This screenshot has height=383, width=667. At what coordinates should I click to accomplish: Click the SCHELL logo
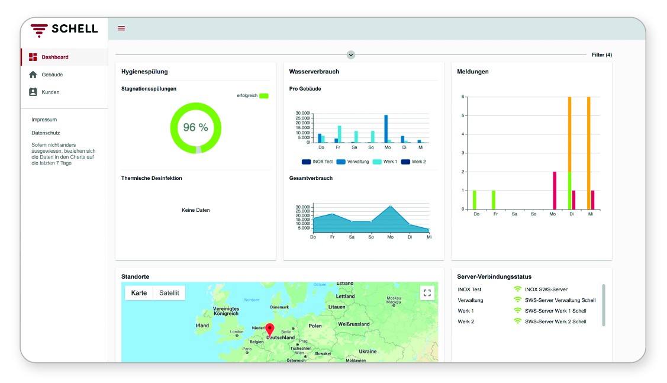point(65,29)
